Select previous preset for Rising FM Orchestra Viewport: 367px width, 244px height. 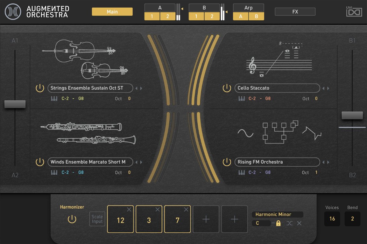323,162
